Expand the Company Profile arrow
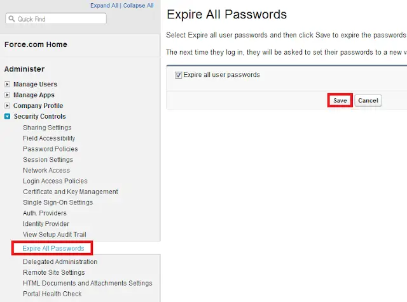This screenshot has width=407, height=302. coord(7,106)
